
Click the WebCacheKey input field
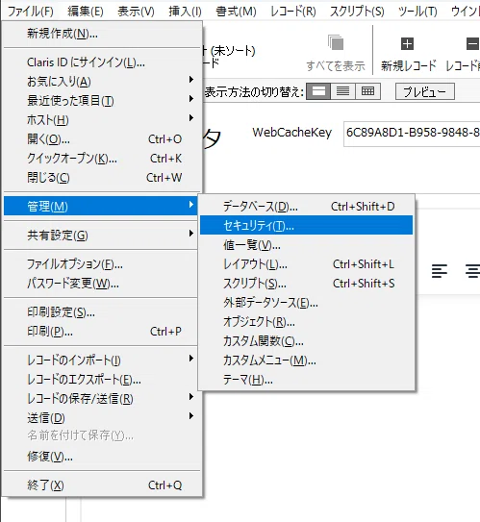(x=412, y=134)
